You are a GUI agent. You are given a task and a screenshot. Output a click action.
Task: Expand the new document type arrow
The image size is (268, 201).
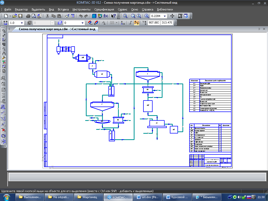click(10, 16)
